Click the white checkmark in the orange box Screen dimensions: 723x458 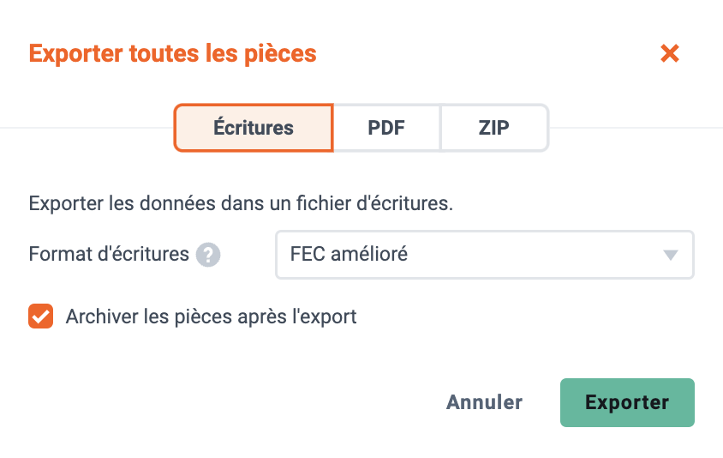(x=40, y=316)
